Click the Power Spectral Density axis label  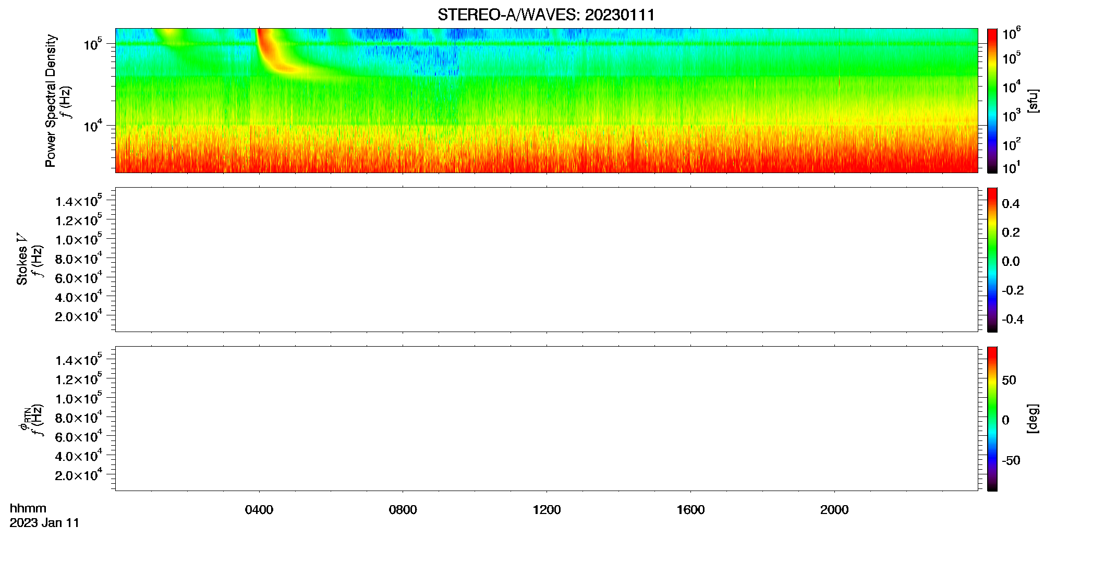[x=51, y=101]
